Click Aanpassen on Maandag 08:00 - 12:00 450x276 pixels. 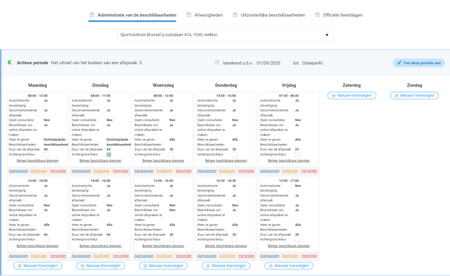coord(18,171)
